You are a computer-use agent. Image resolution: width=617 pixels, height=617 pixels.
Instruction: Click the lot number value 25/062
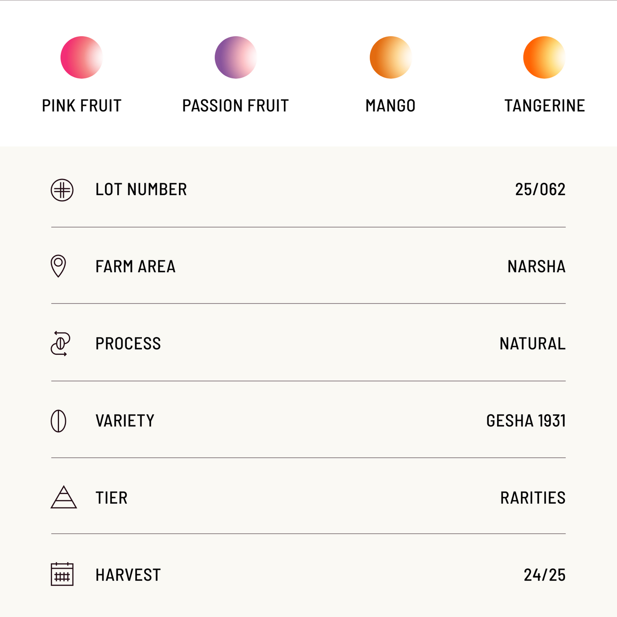540,190
